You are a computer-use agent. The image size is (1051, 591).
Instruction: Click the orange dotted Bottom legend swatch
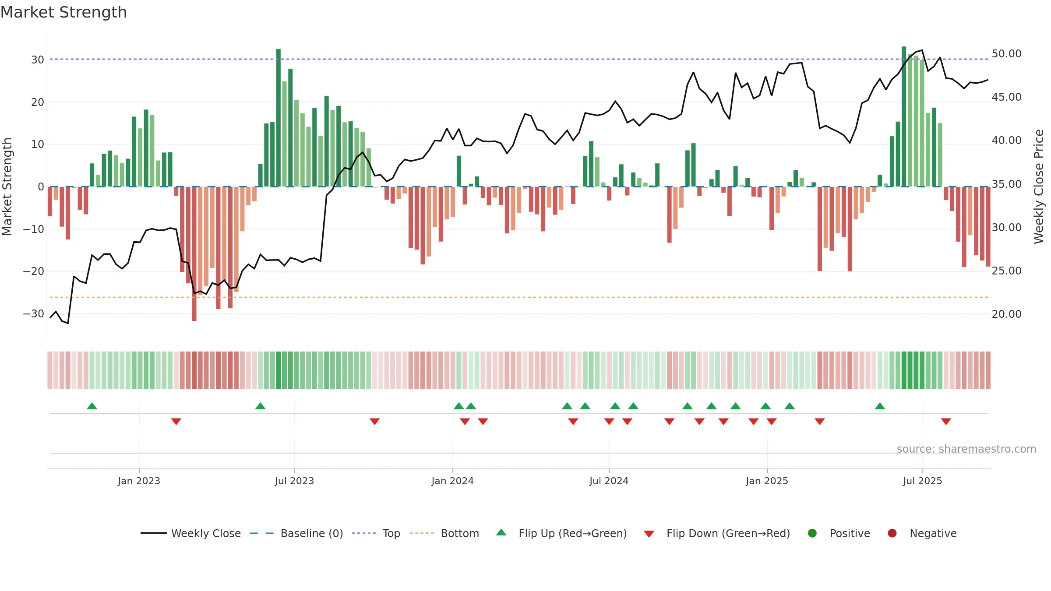point(422,533)
